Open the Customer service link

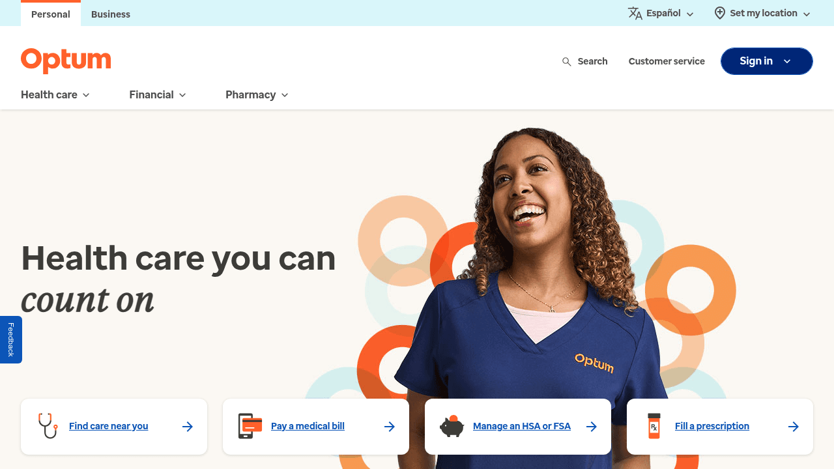(667, 61)
